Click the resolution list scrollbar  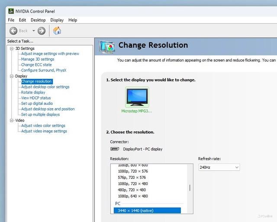click(190, 188)
